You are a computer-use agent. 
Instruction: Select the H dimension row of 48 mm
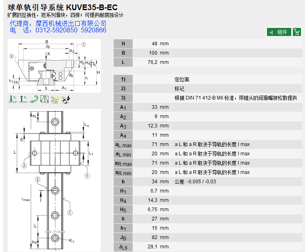pos(154,44)
